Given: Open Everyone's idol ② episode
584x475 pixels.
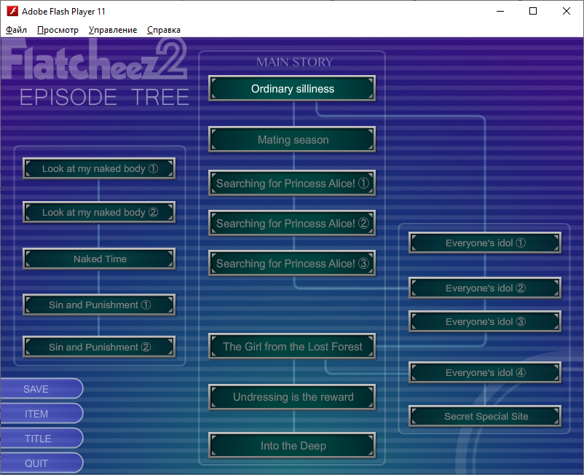Looking at the screenshot, I should point(485,288).
